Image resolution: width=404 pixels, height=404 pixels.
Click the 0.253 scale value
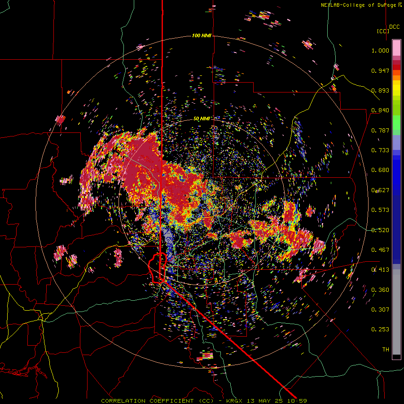380,329
